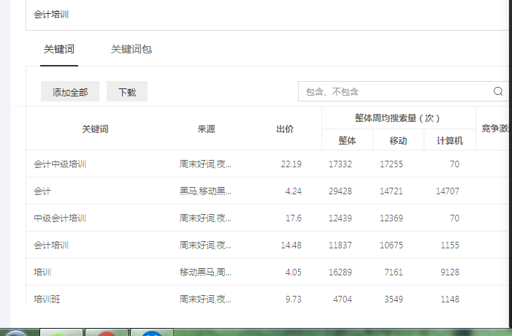Click overall search volume 16289
Image resolution: width=512 pixels, height=336 pixels.
tap(340, 272)
